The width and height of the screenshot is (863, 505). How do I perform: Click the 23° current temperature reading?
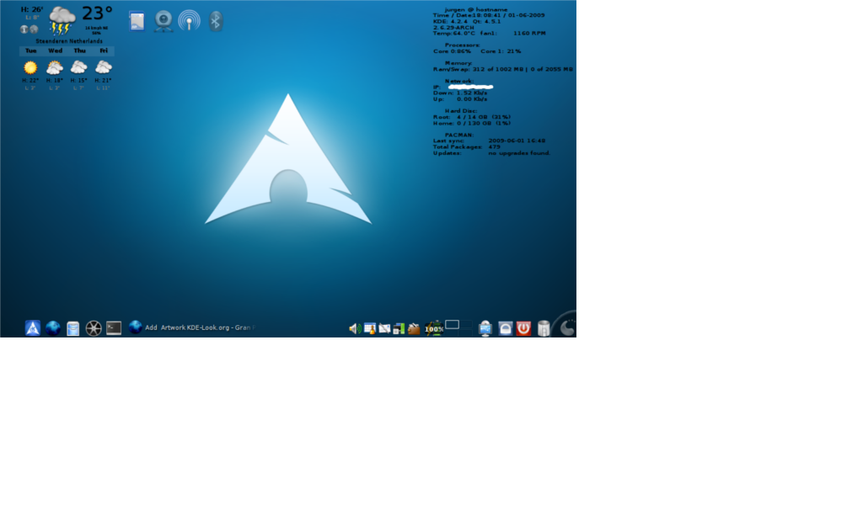tap(98, 13)
